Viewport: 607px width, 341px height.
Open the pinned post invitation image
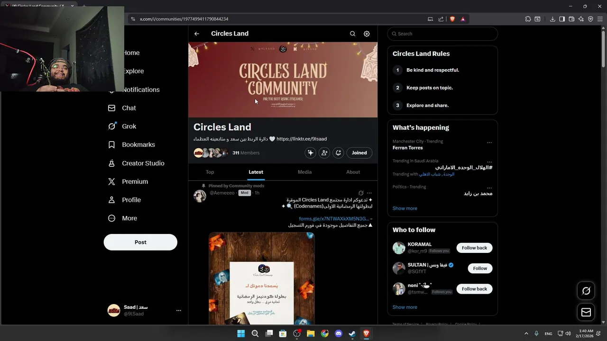tap(262, 278)
